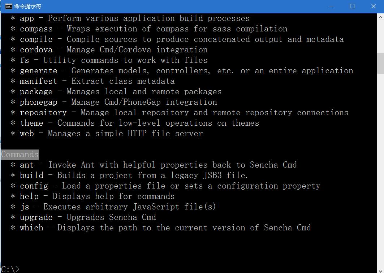
Task: Click the scrollbar up arrow
Action: click(380, 17)
